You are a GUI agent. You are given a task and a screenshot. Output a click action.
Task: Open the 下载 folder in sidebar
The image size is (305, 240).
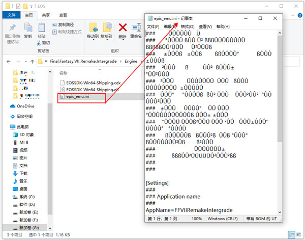(23, 173)
